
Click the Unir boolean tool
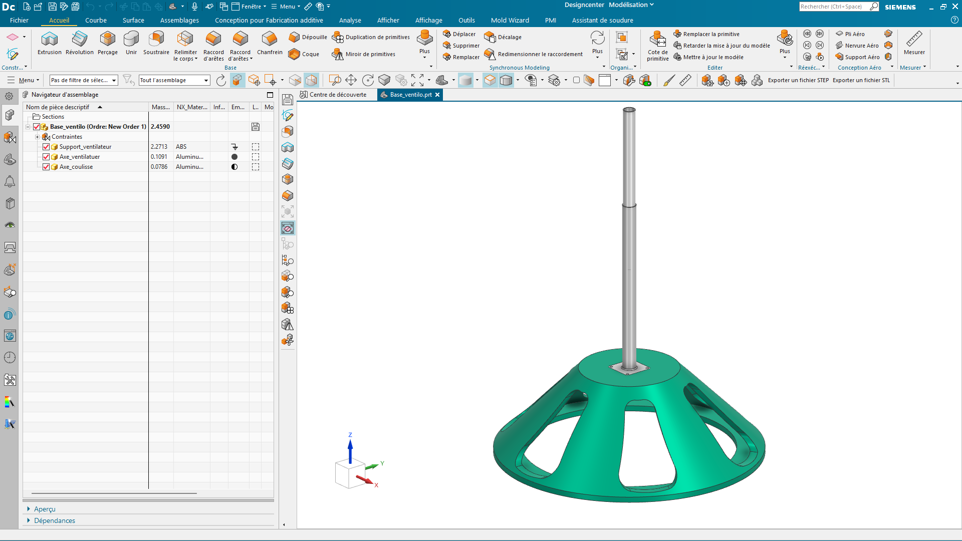coord(131,43)
